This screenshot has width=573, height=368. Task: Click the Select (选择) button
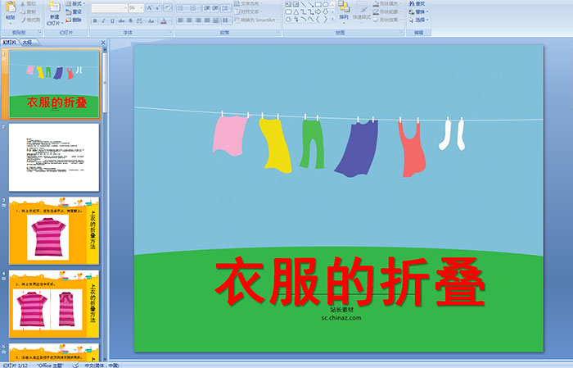point(419,20)
